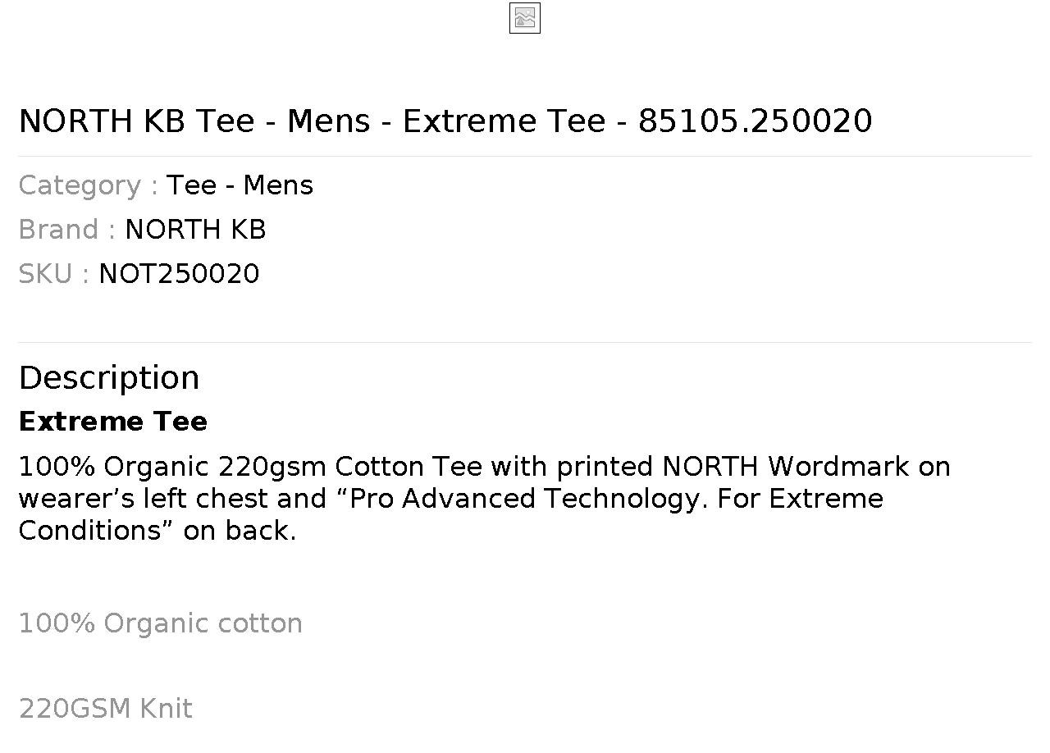This screenshot has height=753, width=1050.
Task: Click the word 'Extreme' ending description's second line
Action: click(x=826, y=499)
